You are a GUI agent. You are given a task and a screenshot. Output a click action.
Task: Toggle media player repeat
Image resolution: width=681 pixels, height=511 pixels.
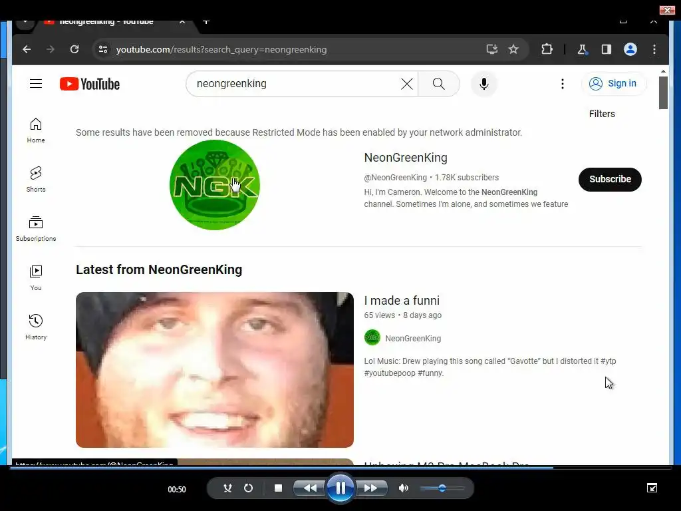tap(249, 488)
